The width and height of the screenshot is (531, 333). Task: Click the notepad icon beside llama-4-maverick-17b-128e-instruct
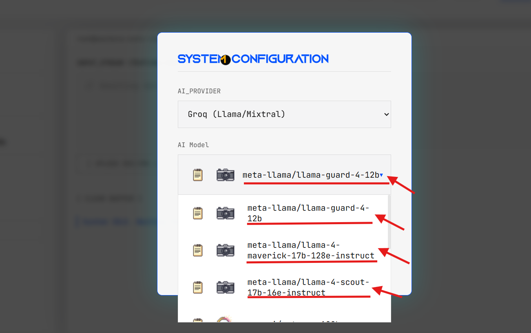click(x=198, y=250)
